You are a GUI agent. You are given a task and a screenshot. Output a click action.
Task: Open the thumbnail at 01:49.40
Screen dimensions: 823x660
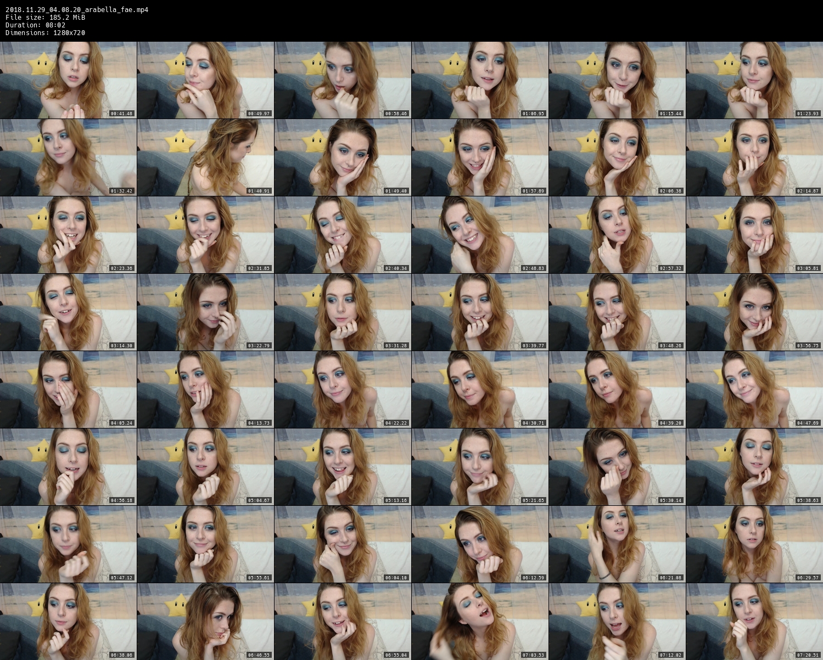click(x=343, y=157)
